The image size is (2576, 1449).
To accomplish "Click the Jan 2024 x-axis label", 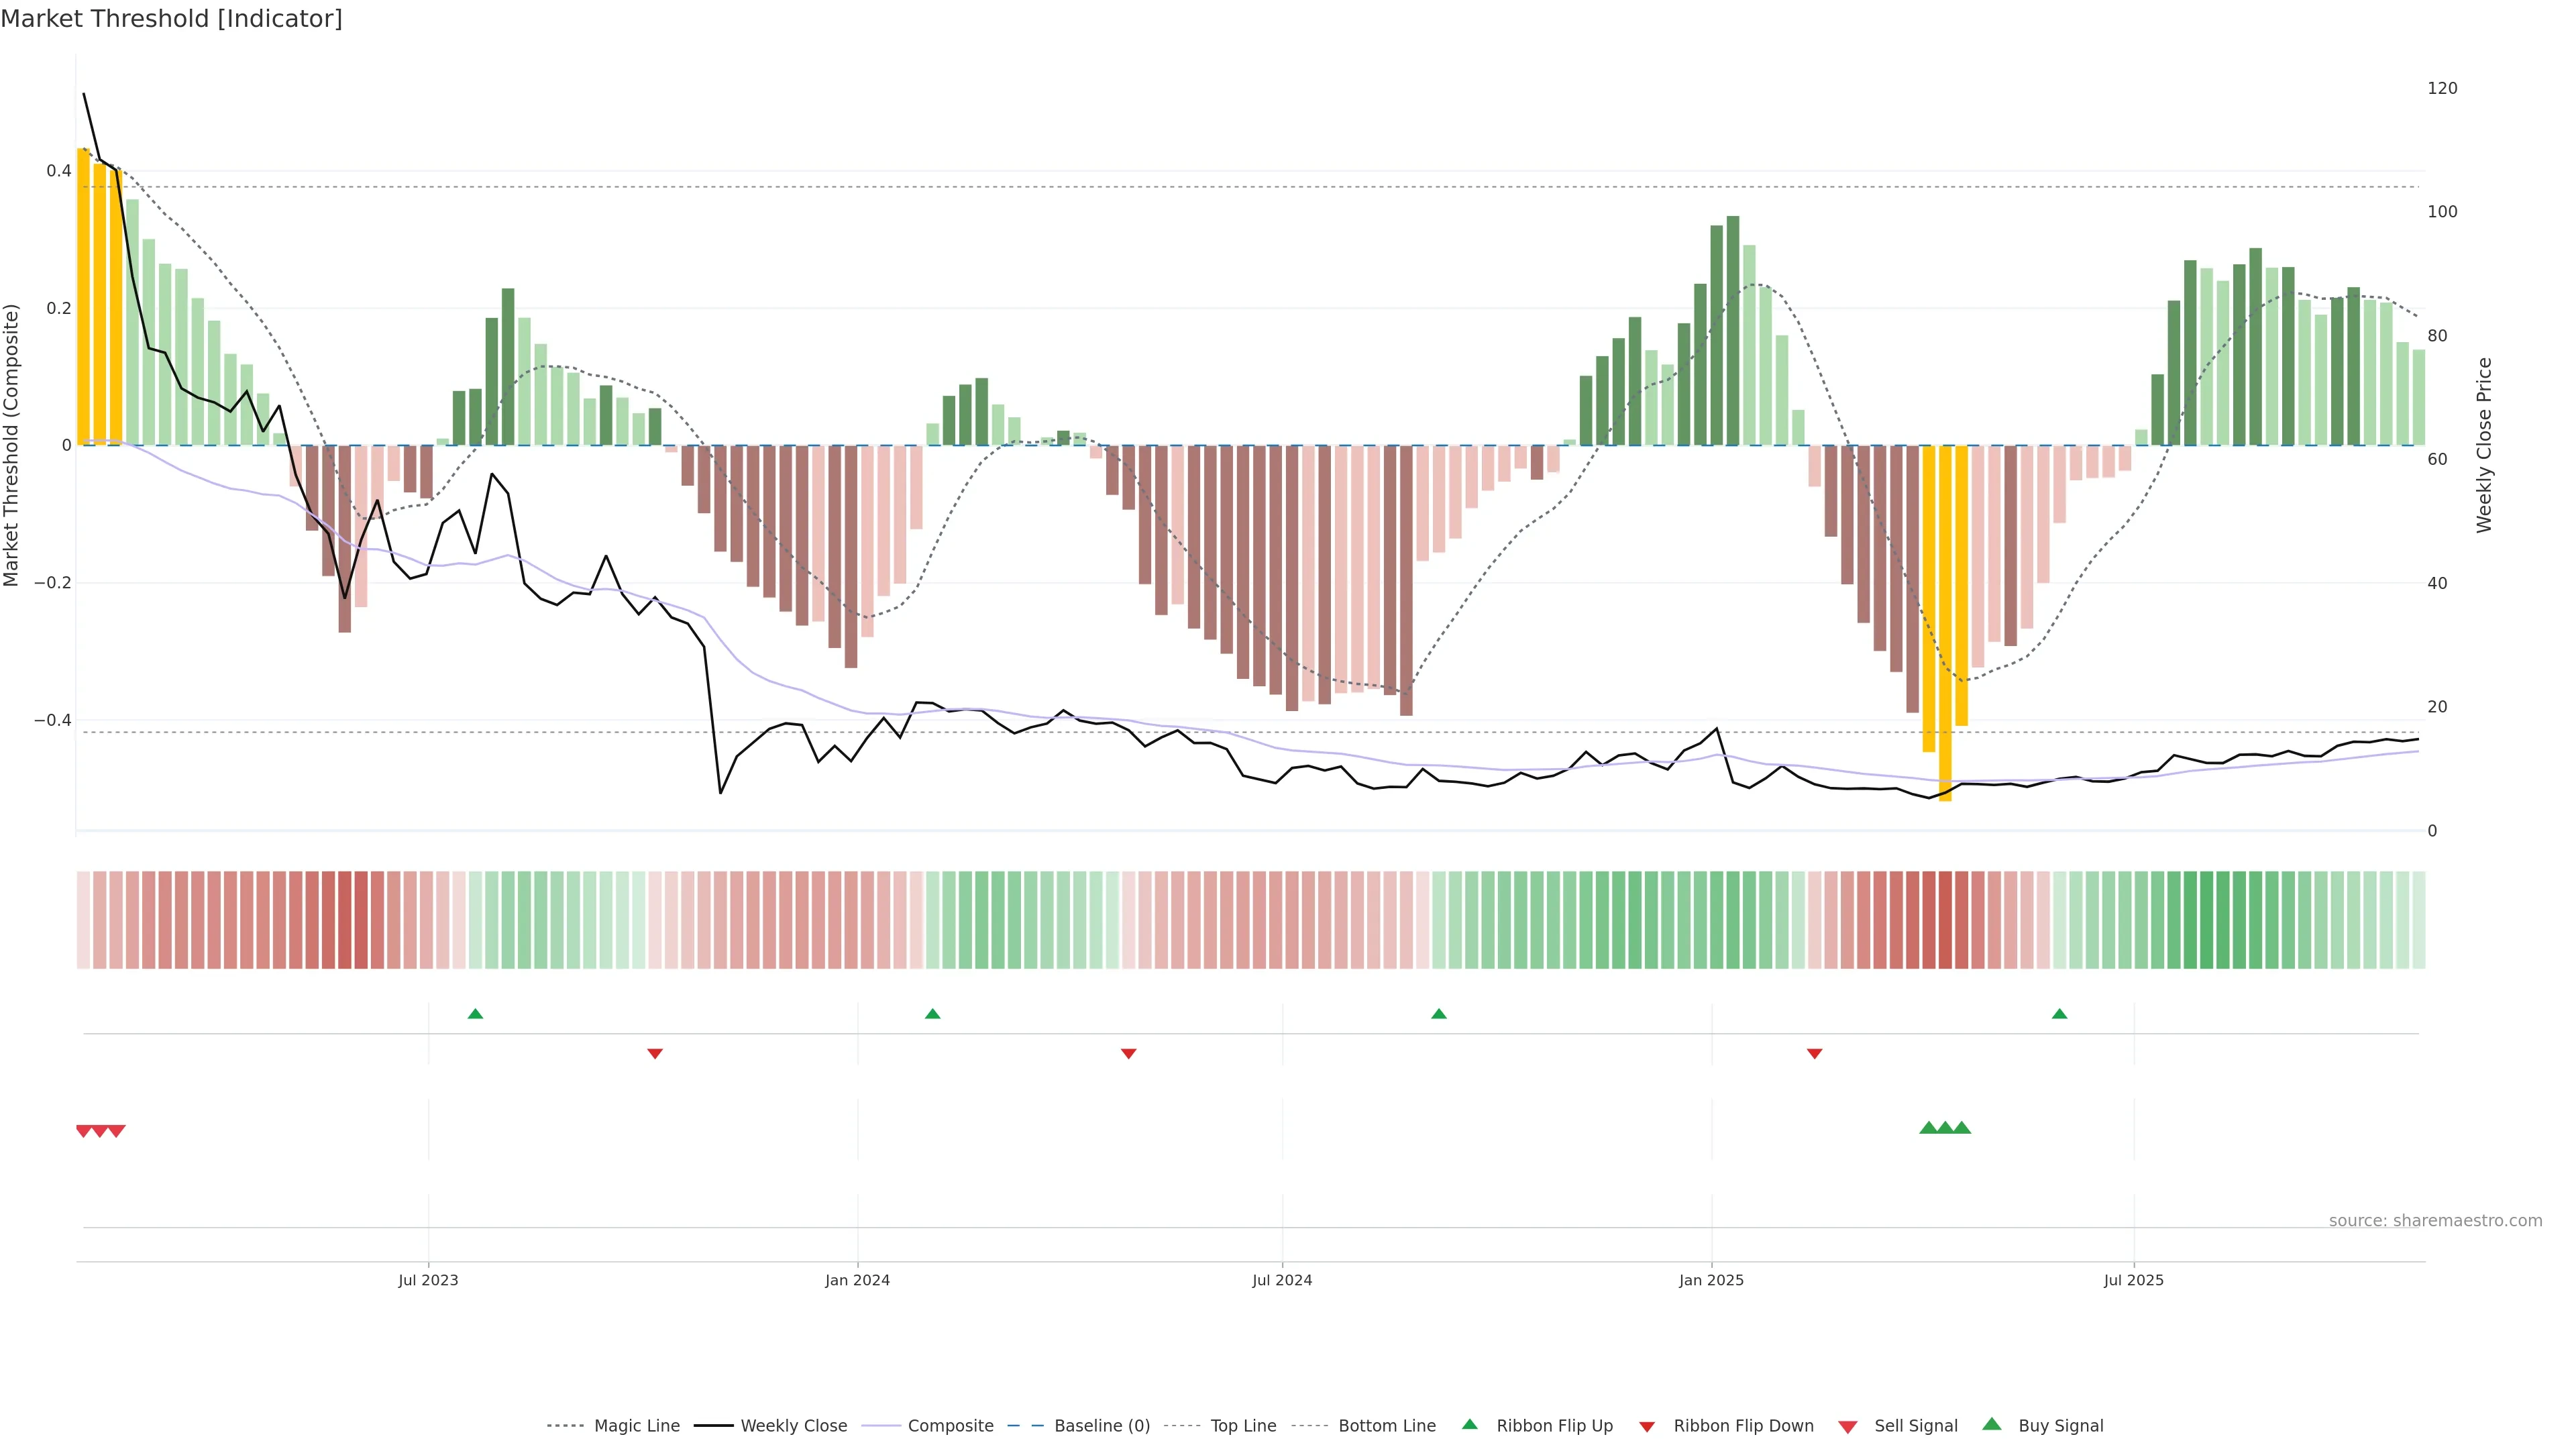I will (857, 1280).
